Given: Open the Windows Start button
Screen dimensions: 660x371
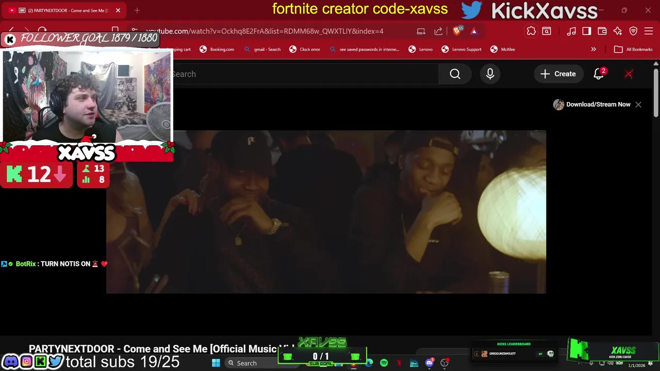Looking at the screenshot, I should (216, 363).
